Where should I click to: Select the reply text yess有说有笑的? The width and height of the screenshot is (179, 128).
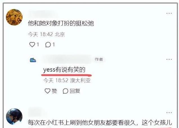(64, 70)
